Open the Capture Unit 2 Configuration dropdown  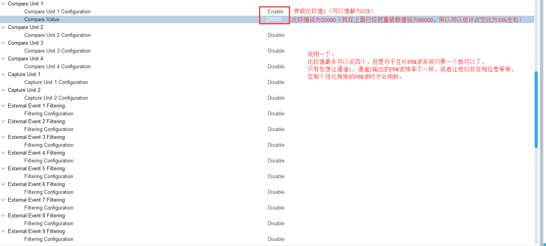click(x=276, y=98)
